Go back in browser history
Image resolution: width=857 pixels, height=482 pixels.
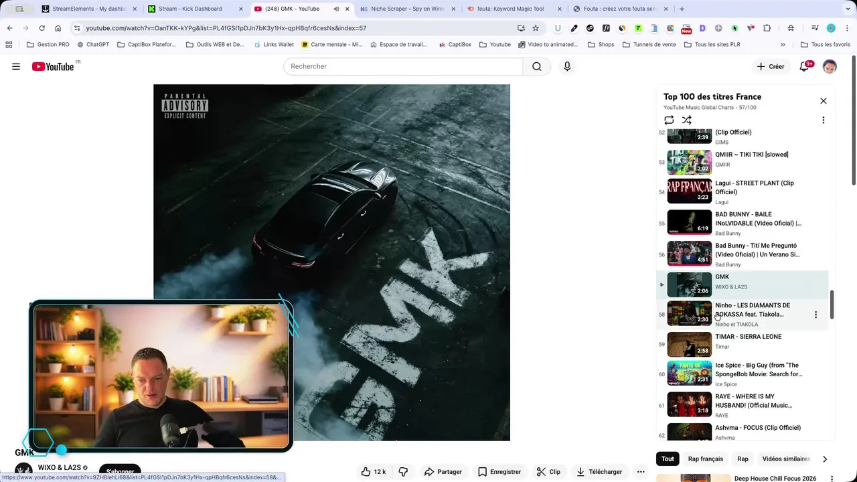[9, 28]
